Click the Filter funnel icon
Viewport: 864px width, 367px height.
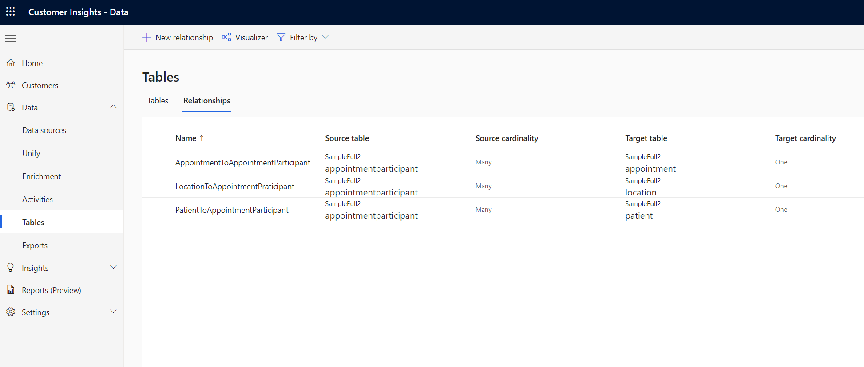click(x=281, y=37)
